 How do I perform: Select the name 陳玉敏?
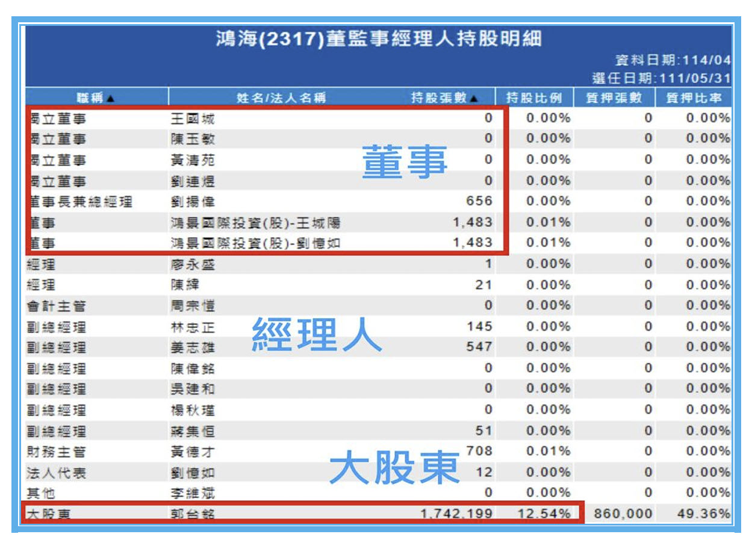pyautogui.click(x=193, y=139)
